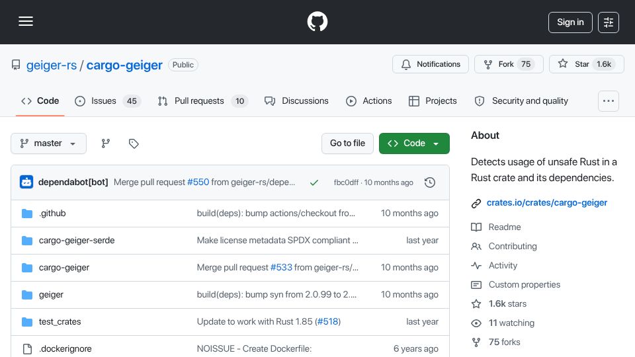Switch to the Actions tab
Screen dimensions: 635x357
tap(369, 101)
